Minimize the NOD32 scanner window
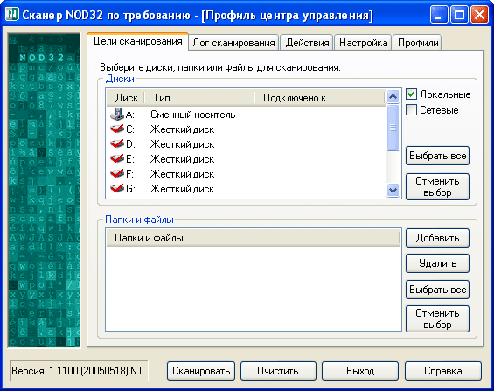The image size is (494, 391). pos(439,15)
